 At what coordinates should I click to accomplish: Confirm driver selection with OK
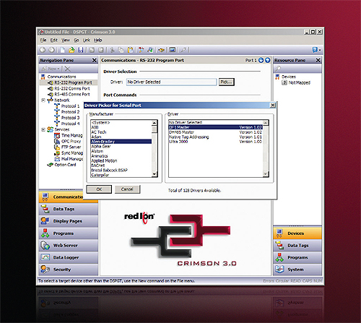coord(99,189)
